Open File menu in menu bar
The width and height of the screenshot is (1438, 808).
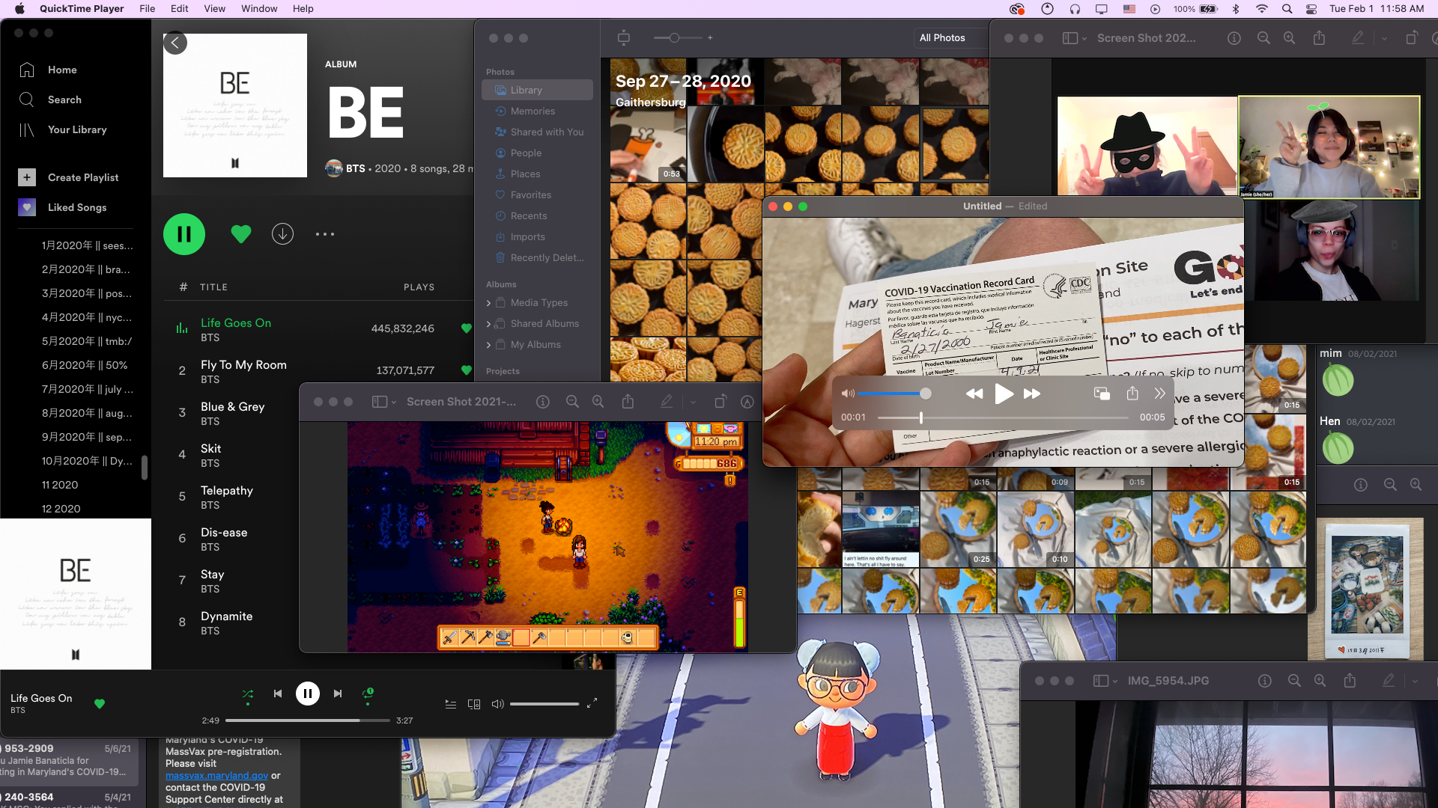pos(148,8)
